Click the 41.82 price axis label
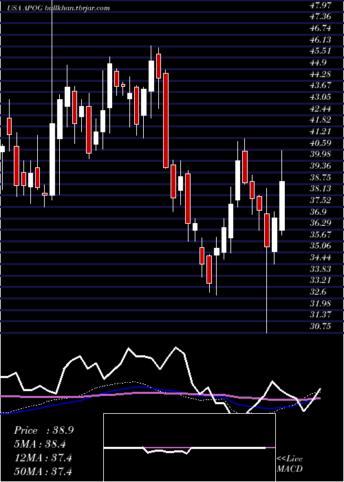This screenshot has height=482, width=344. [x=321, y=120]
